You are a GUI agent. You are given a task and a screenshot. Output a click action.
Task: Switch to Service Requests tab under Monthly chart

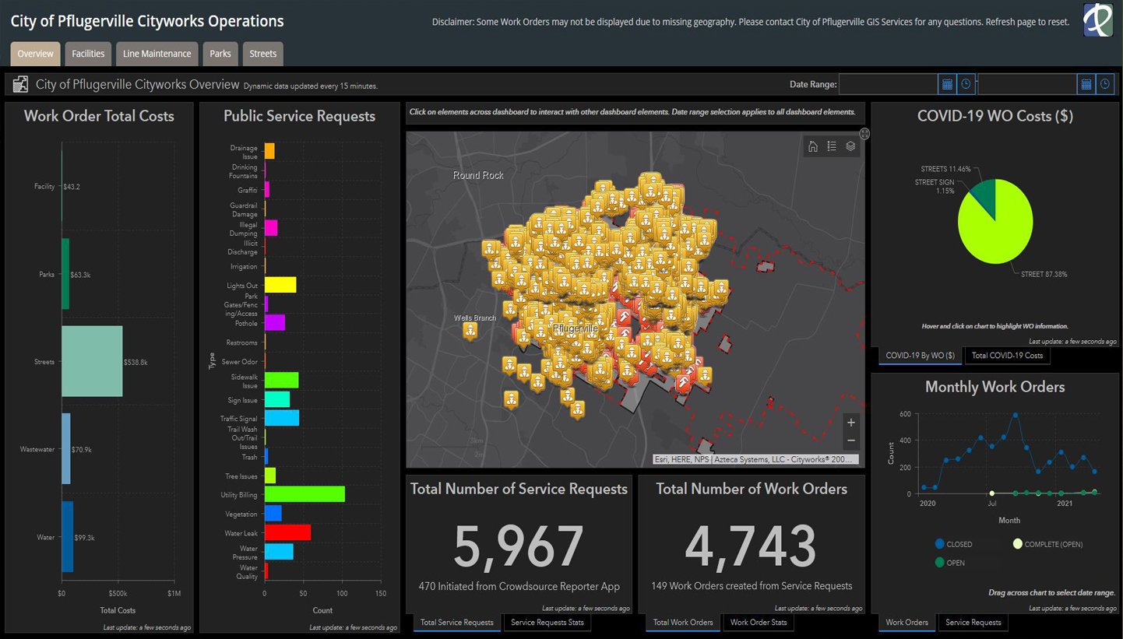973,622
